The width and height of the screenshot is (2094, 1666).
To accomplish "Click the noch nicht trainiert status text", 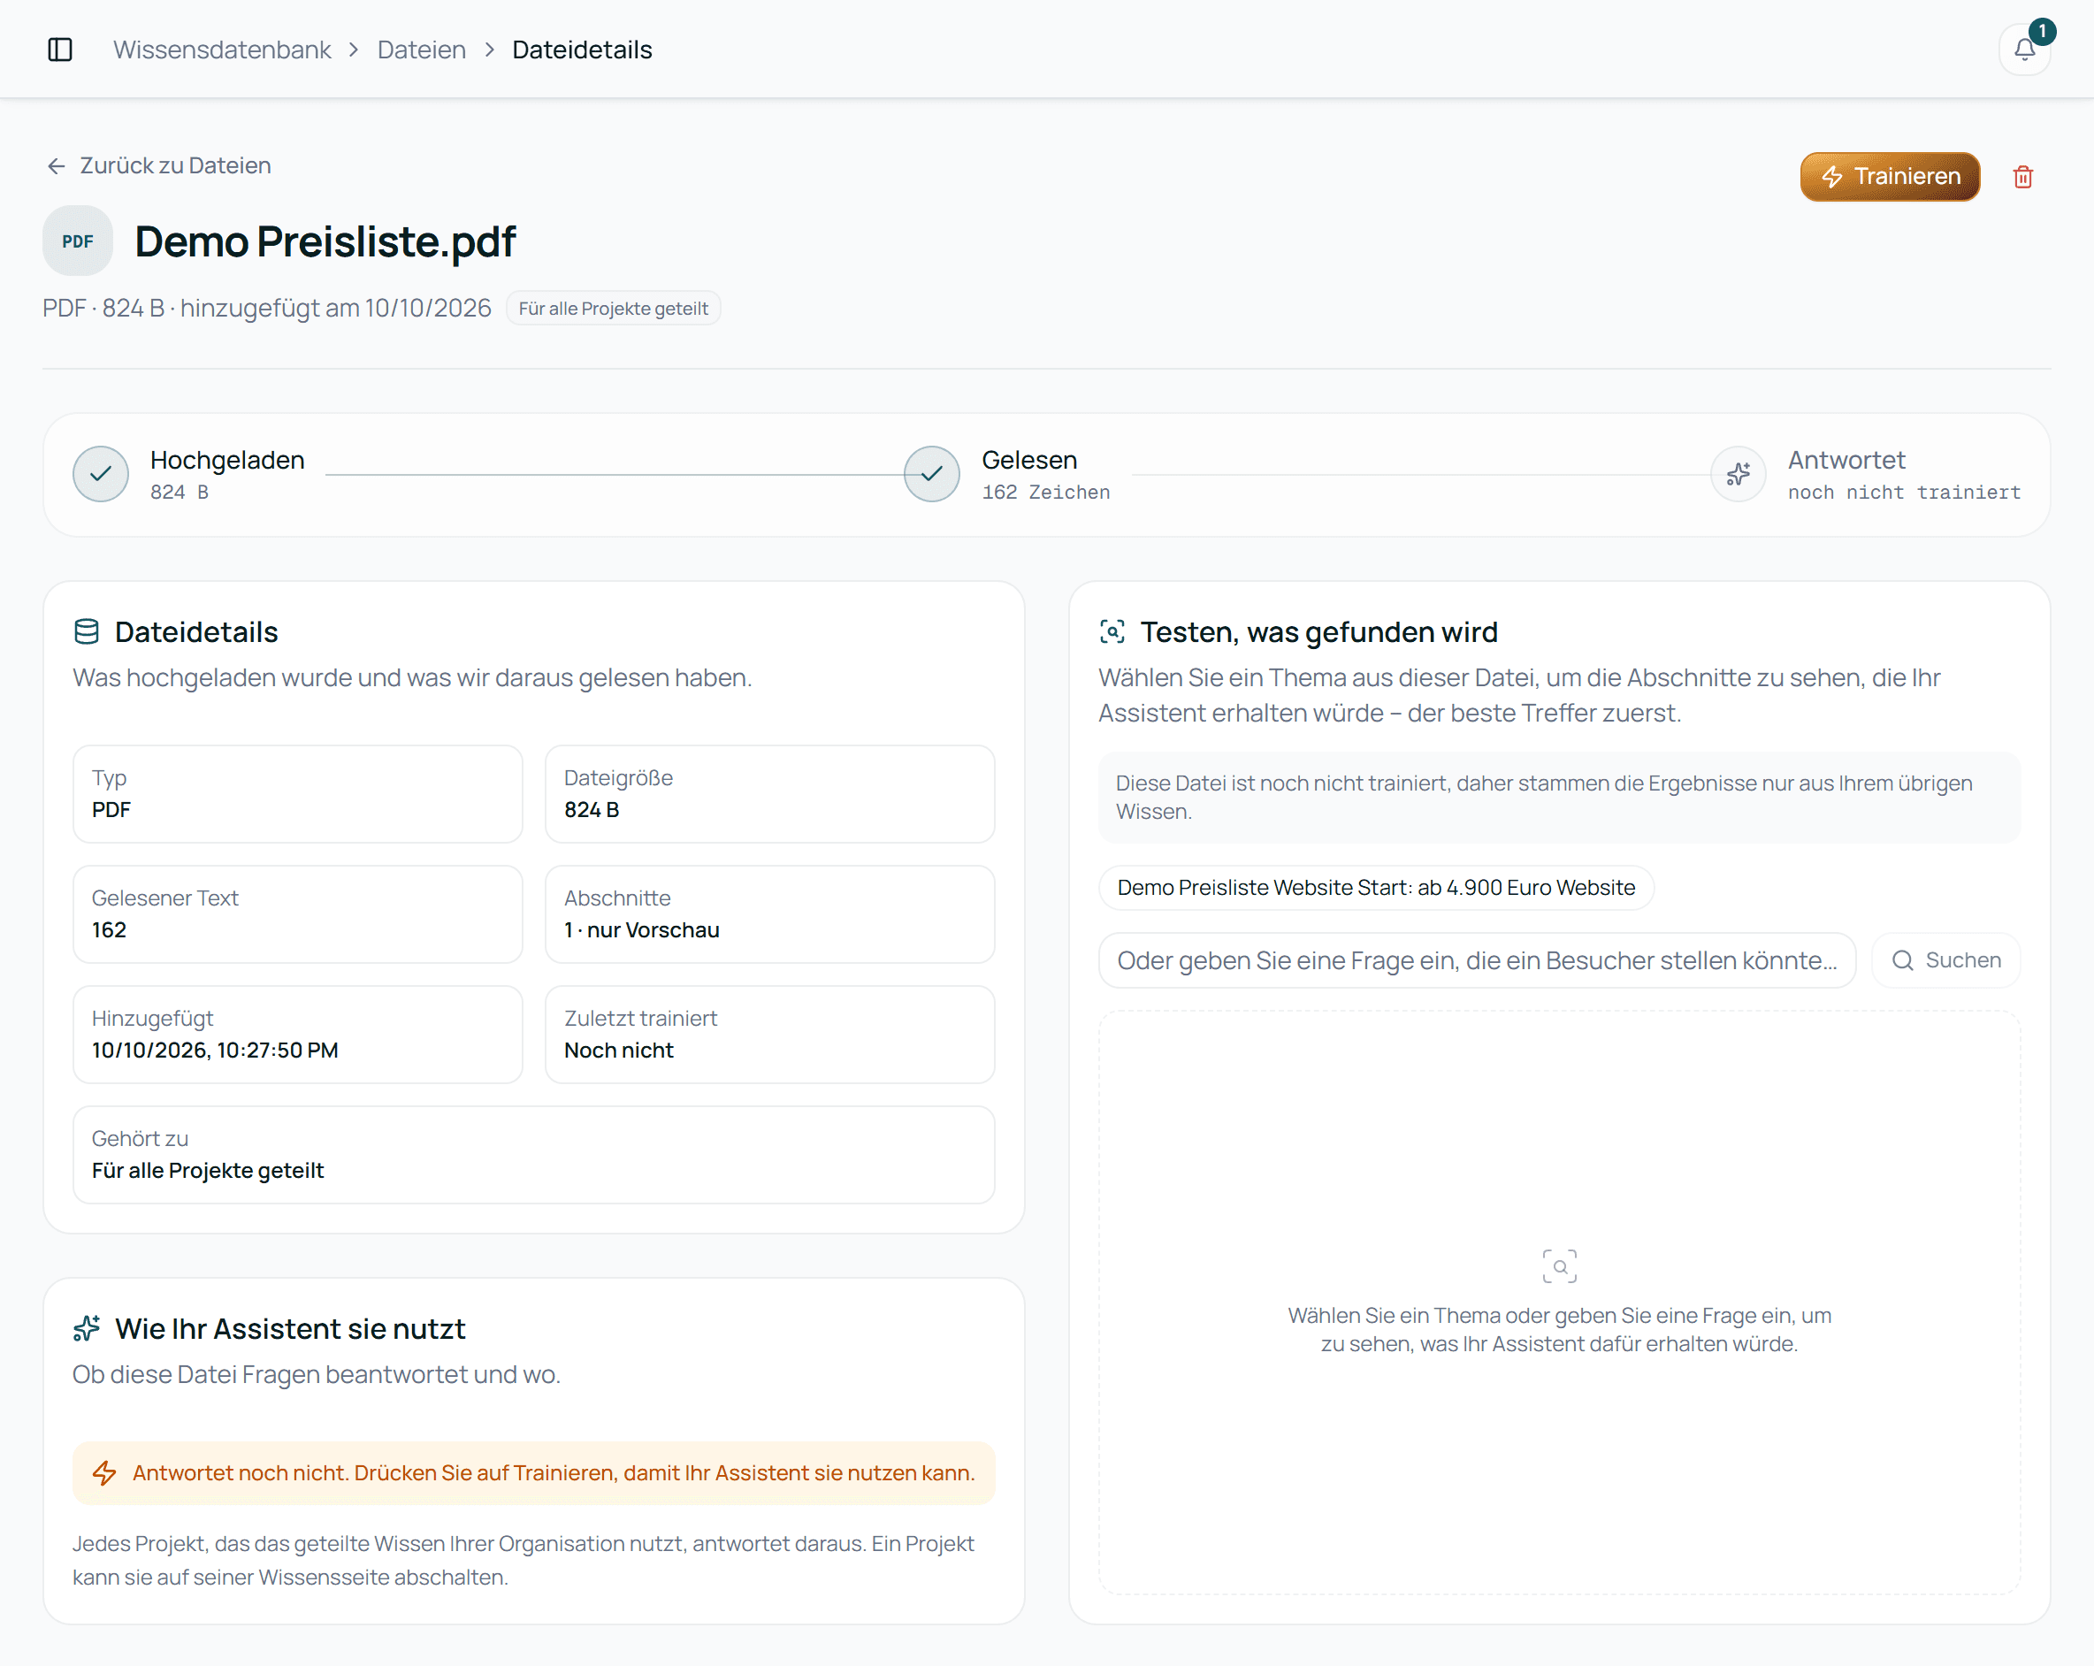I will click(1904, 493).
